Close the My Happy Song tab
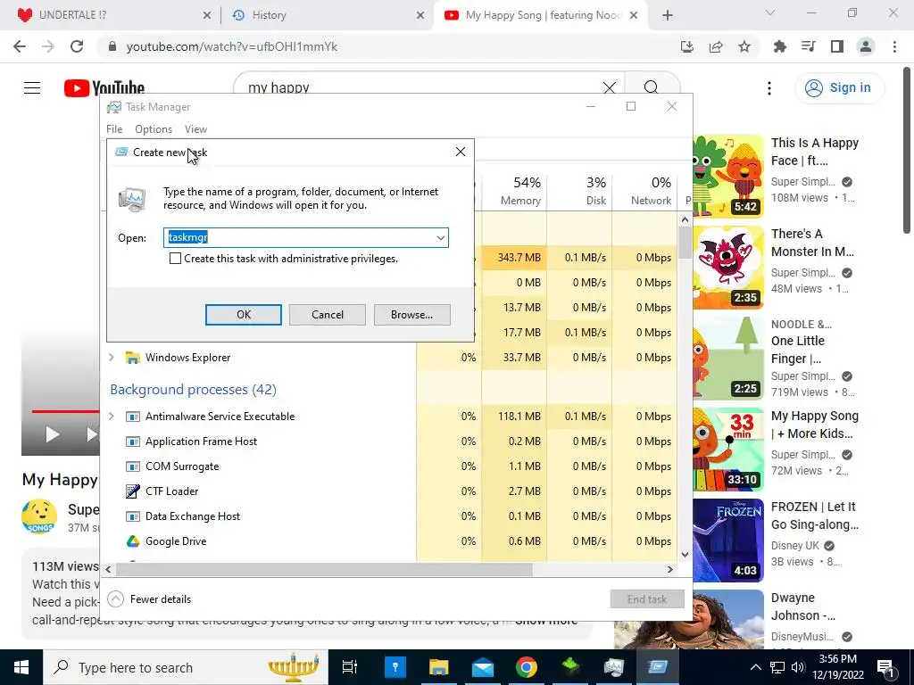The image size is (914, 685). pyautogui.click(x=635, y=15)
